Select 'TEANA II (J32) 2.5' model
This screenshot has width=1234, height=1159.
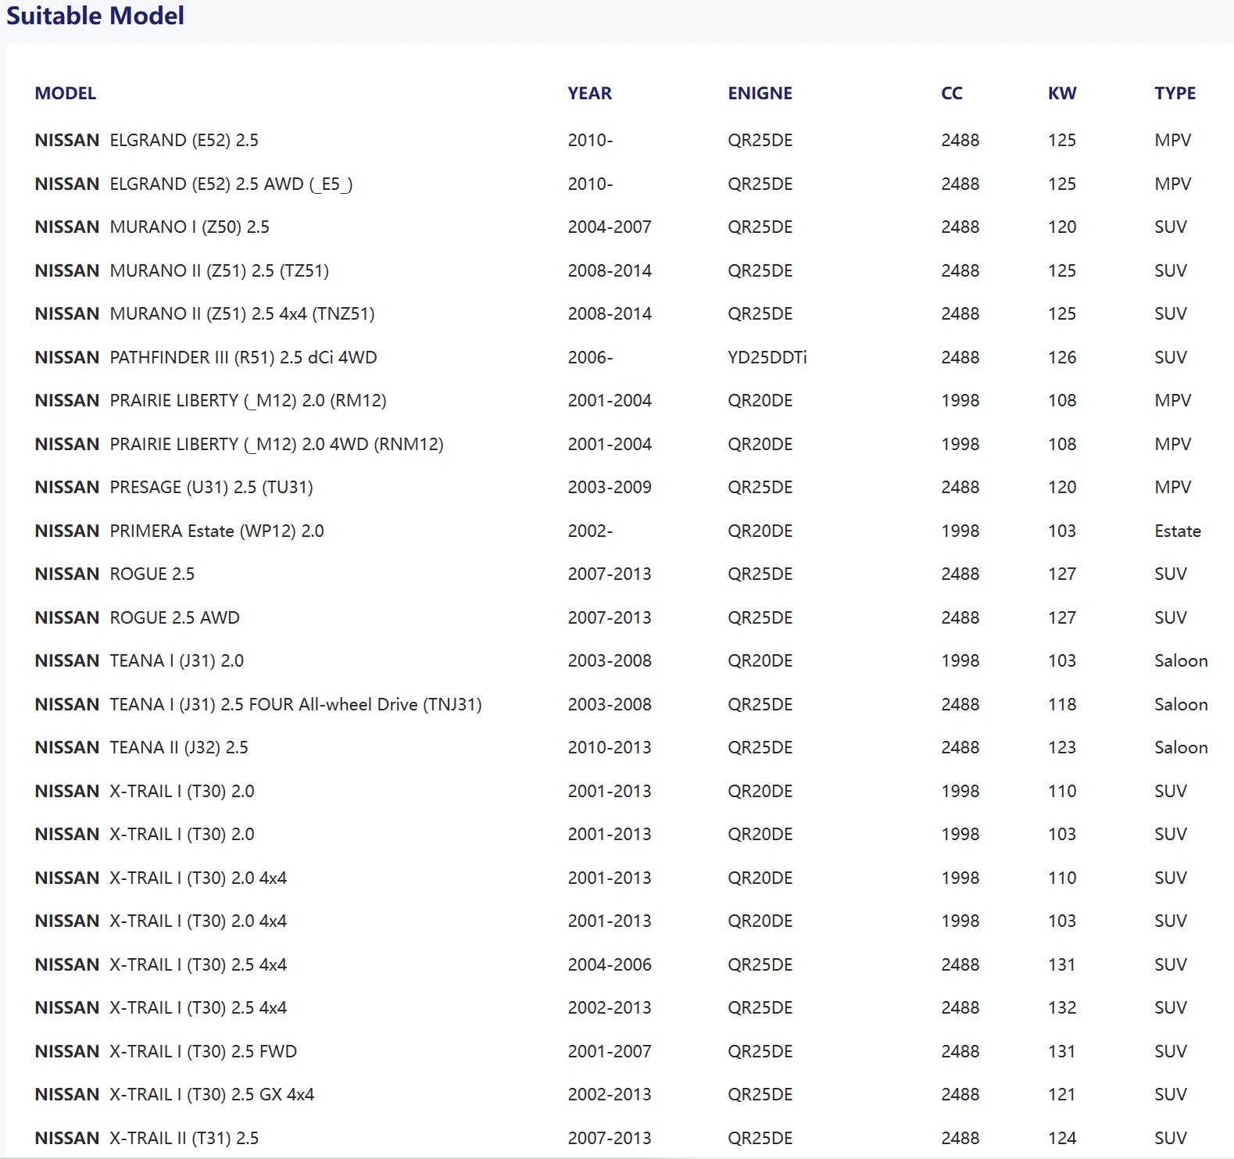pyautogui.click(x=179, y=748)
